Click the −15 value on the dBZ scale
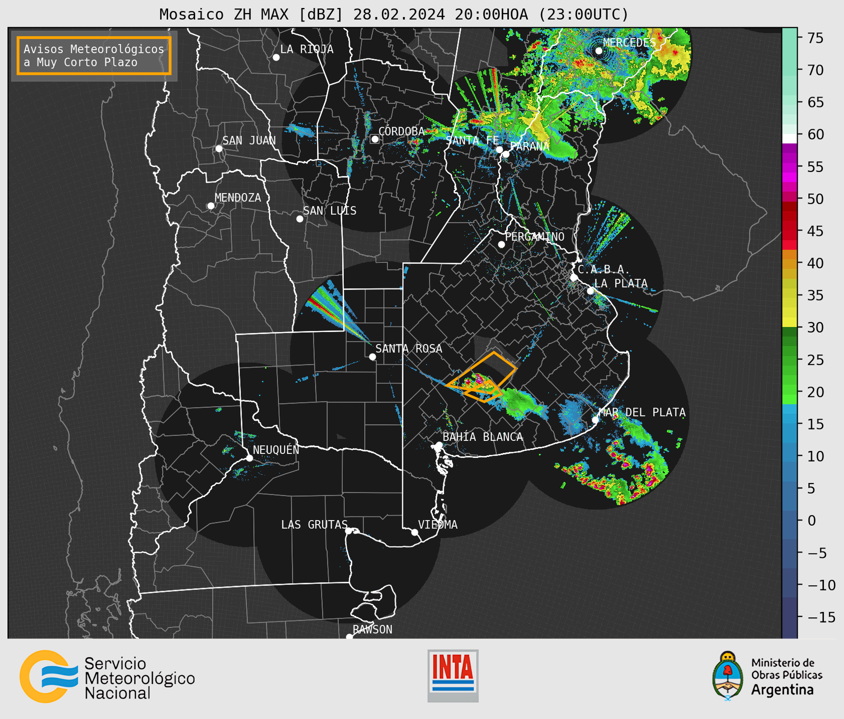 (x=821, y=617)
